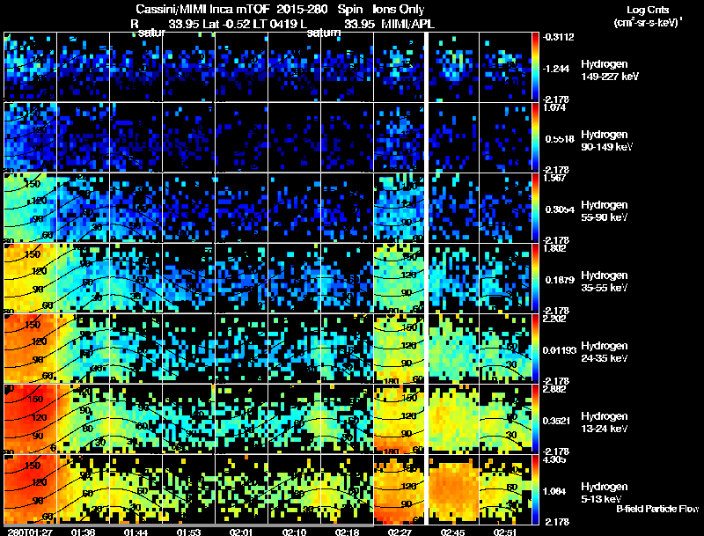This screenshot has width=704, height=536.
Task: Click the "Log Cnts" scale heading
Action: tap(648, 10)
